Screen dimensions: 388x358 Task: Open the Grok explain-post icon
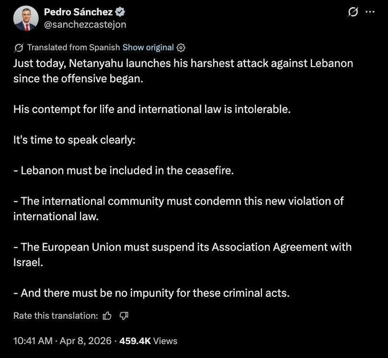point(353,13)
